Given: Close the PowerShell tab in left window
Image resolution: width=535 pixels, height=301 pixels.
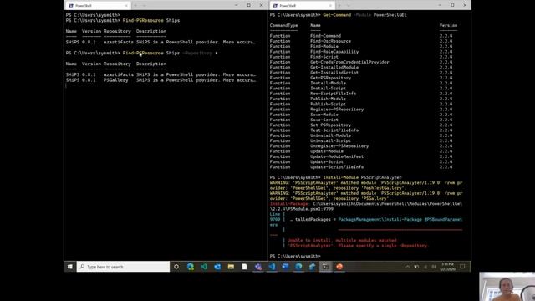Looking at the screenshot, I should click(126, 6).
